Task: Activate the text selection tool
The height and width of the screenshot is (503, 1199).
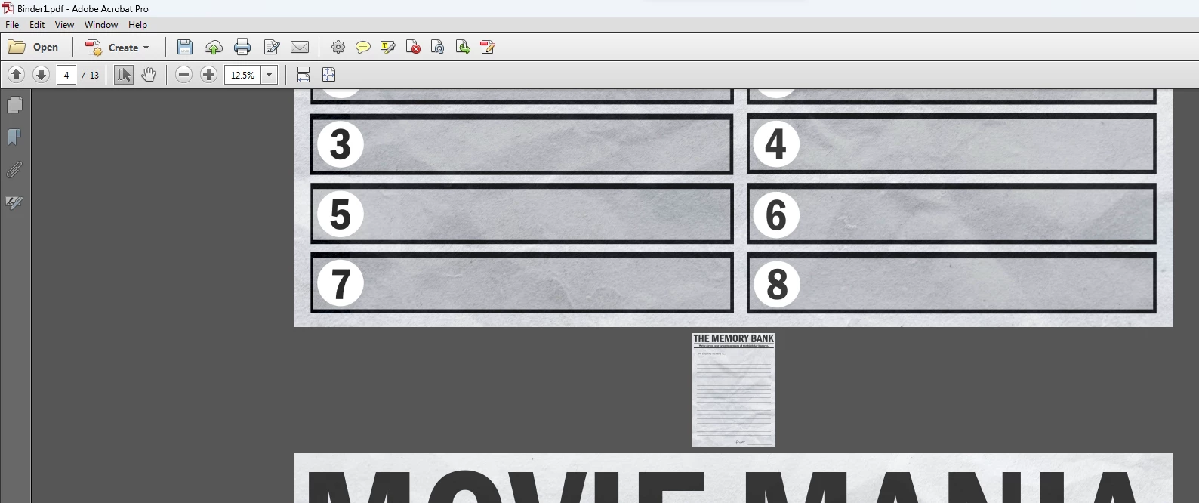Action: click(124, 75)
